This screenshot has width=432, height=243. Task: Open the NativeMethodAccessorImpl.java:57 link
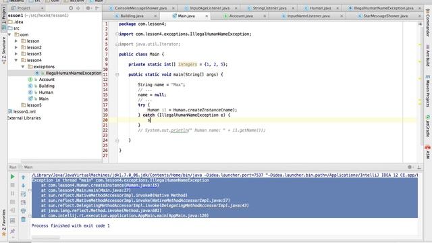(x=190, y=200)
